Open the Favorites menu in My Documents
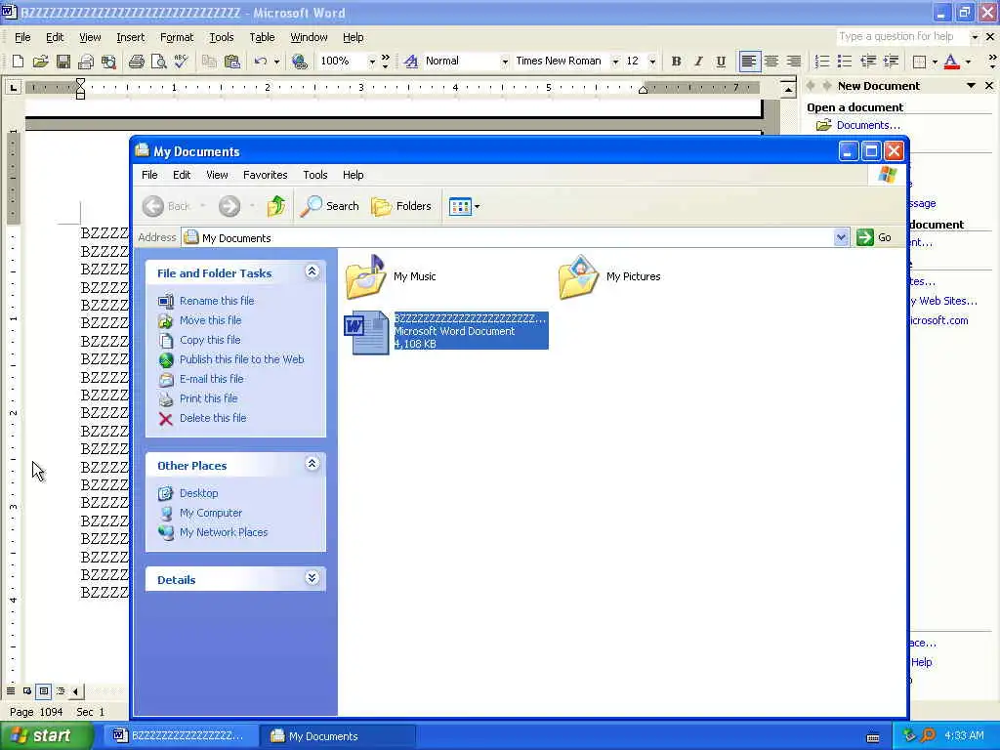Image resolution: width=1000 pixels, height=750 pixels. [266, 175]
